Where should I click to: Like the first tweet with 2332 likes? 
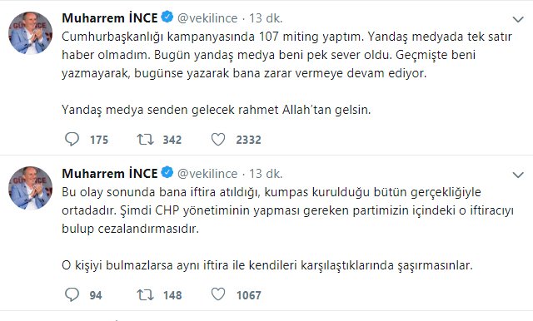tap(218, 139)
